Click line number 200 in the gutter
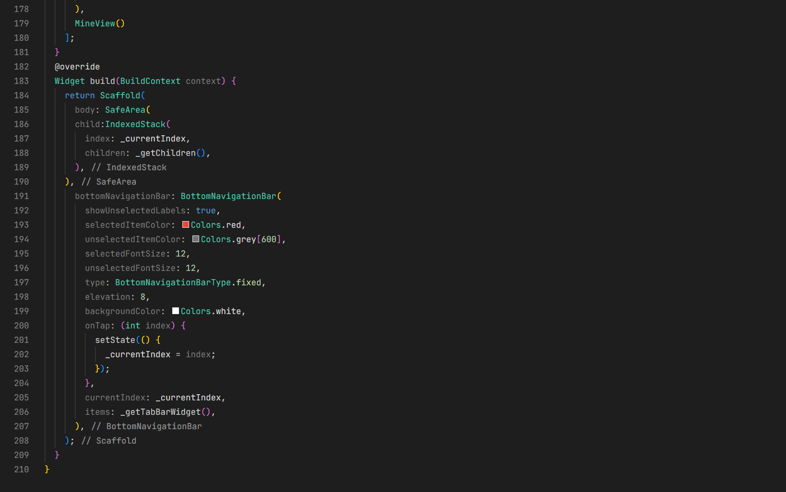Screen dimensions: 786x492 pos(22,326)
